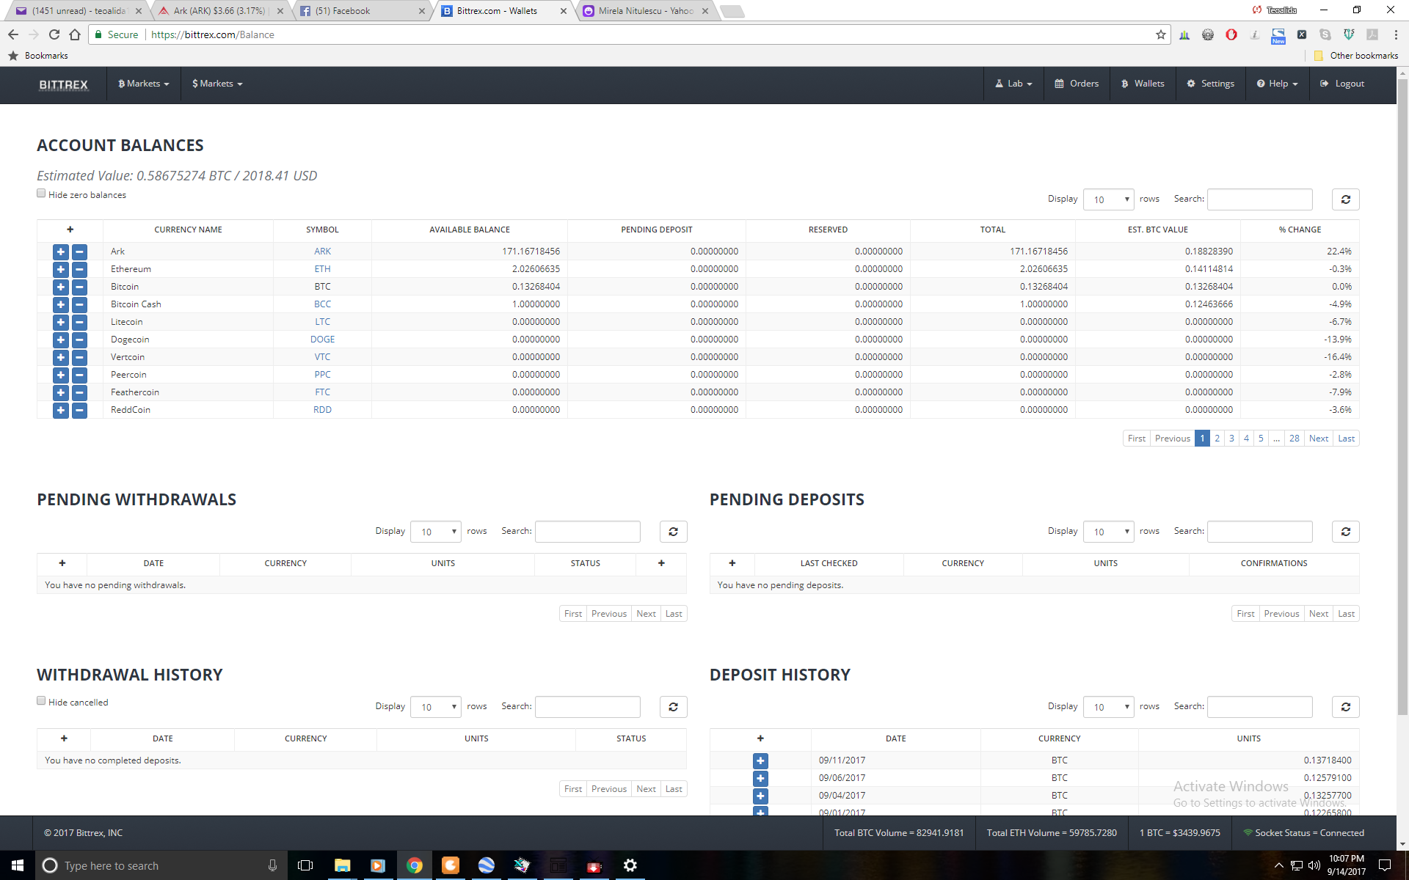
Task: Open the Orders page from navbar
Action: [1077, 84]
